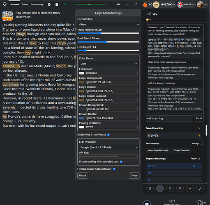Add popular meaning 당신 with plus icon
This screenshot has height=205, width=210.
coord(198,173)
